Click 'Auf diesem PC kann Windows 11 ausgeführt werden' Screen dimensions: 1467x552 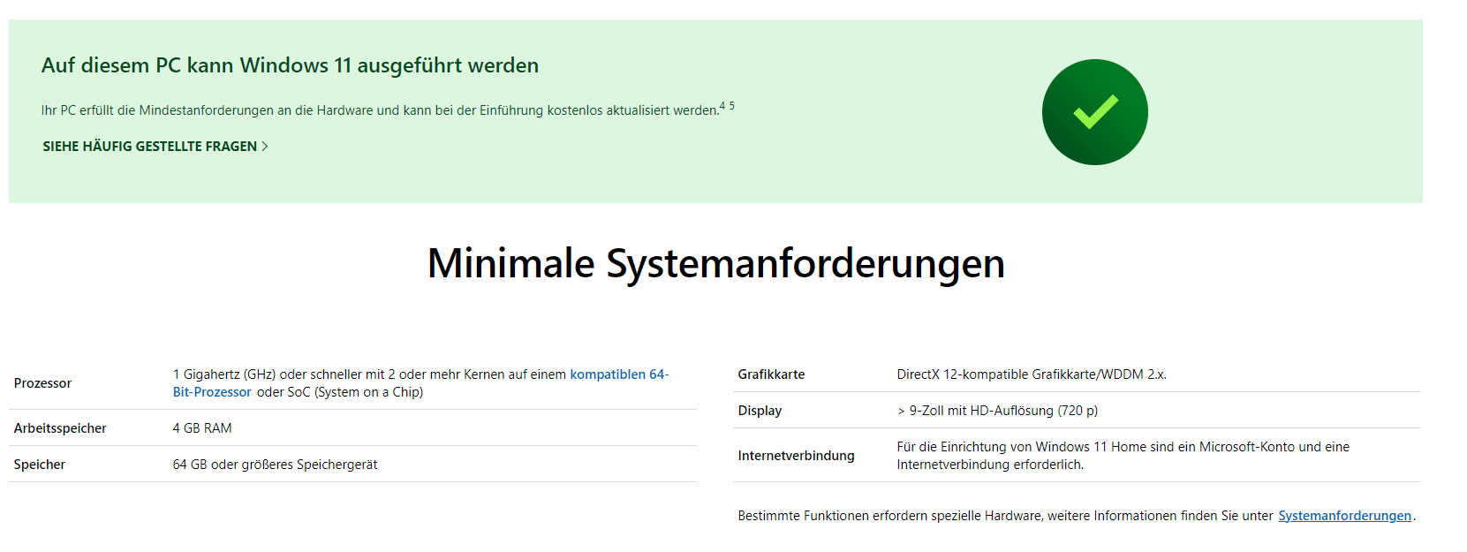pyautogui.click(x=290, y=65)
